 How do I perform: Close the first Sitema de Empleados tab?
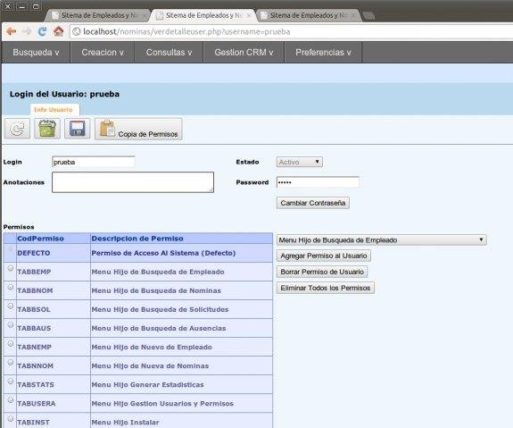click(144, 15)
